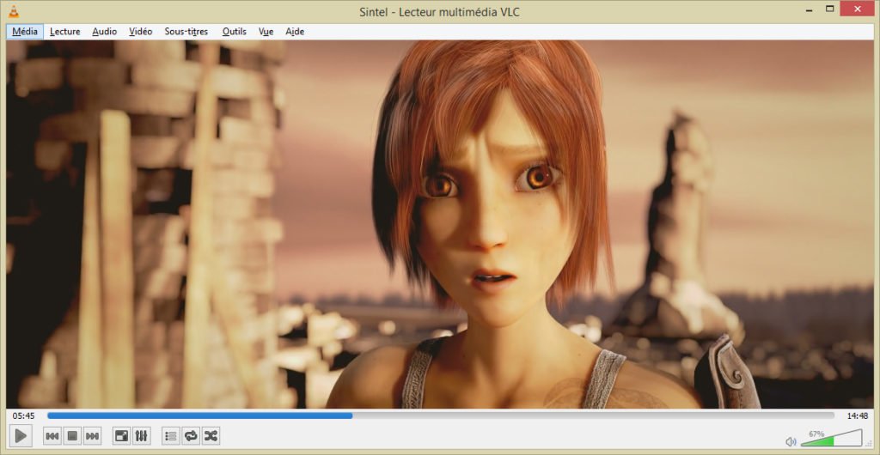Open the Lecture menu

64,32
